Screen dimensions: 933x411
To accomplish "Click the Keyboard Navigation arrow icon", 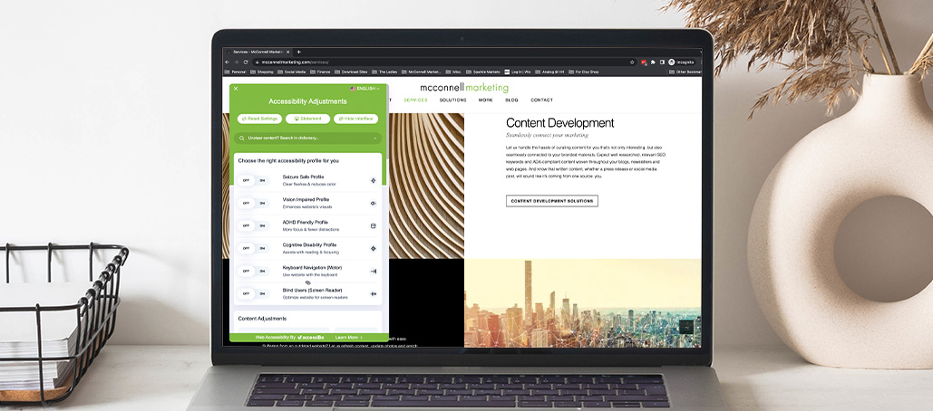I will [374, 271].
